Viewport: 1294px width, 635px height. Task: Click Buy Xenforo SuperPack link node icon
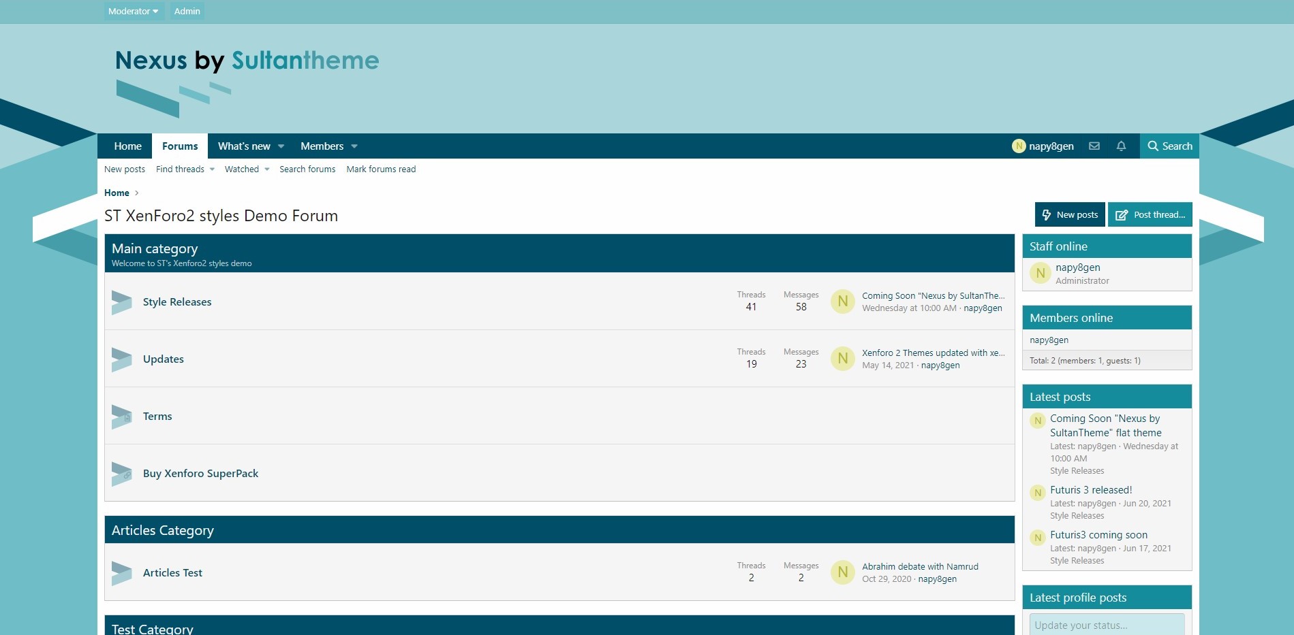point(122,474)
